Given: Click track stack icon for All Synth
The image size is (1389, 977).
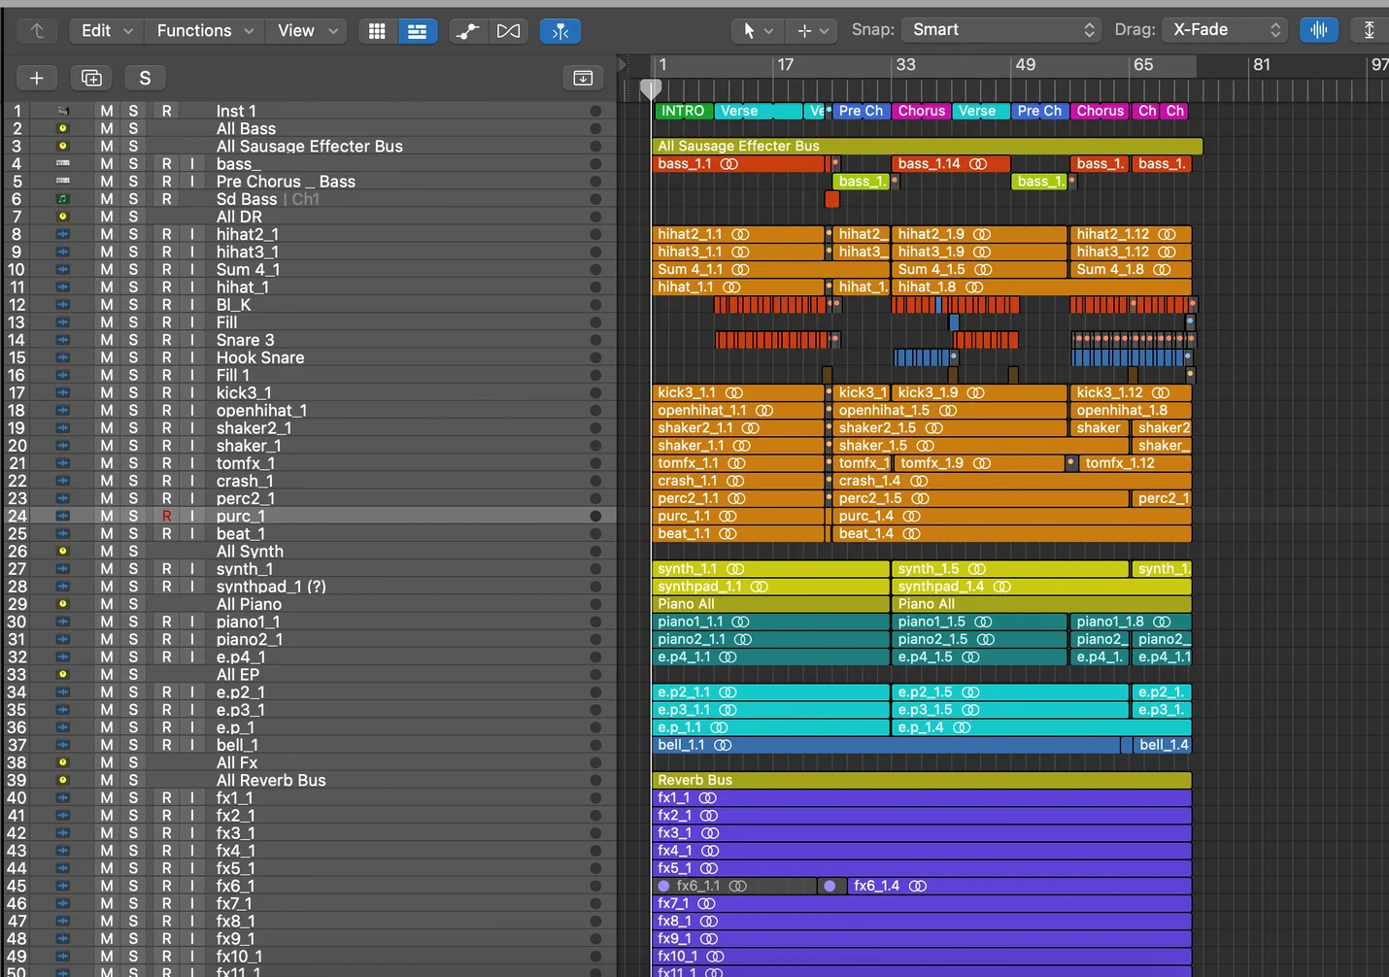Looking at the screenshot, I should (x=63, y=551).
